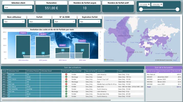Open the Expiration forfait dropdown
Screen dimensions: 183x102
[x=90, y=22]
